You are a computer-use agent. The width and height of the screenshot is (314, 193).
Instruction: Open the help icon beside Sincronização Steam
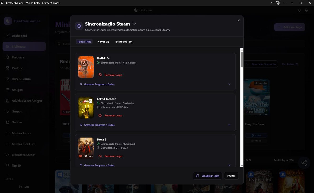coord(134,24)
